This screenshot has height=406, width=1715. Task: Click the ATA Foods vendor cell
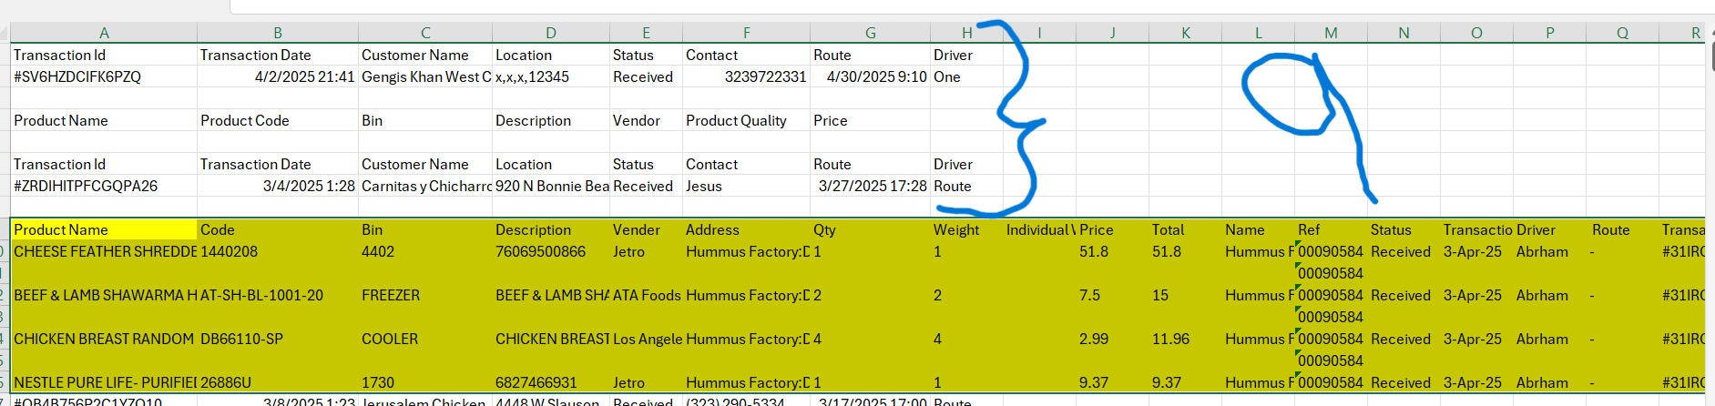coord(647,296)
